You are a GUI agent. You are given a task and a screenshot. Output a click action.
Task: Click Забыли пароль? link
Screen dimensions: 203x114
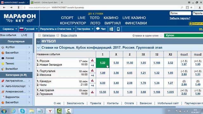click(x=180, y=18)
